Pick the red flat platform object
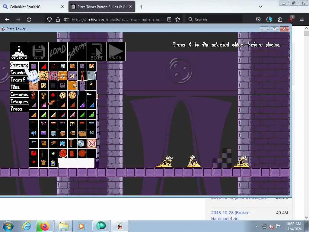This screenshot has width=309, height=232. coord(82,124)
